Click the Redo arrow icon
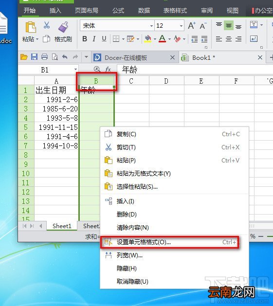Viewport: 273px width, 306px height. click(x=75, y=57)
